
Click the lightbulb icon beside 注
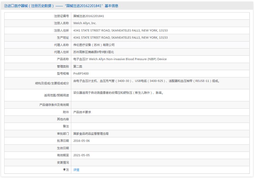pyautogui.click(x=64, y=170)
